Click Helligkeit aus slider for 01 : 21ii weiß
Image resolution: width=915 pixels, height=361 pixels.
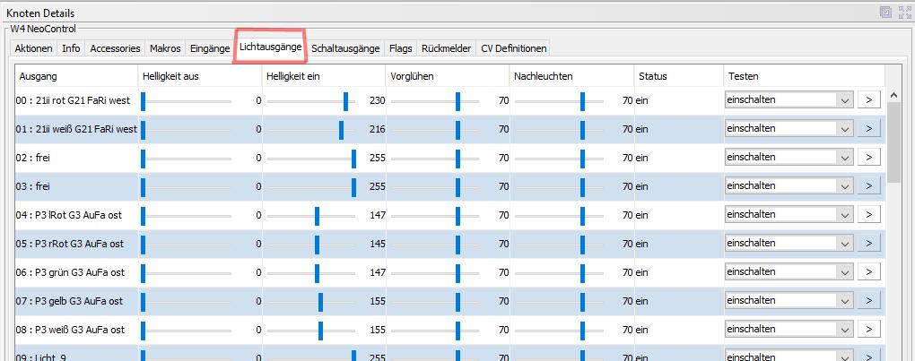pos(143,129)
